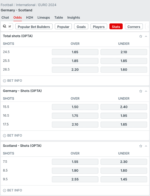Open the market search magnifier icon
The height and width of the screenshot is (196, 150).
click(5, 26)
